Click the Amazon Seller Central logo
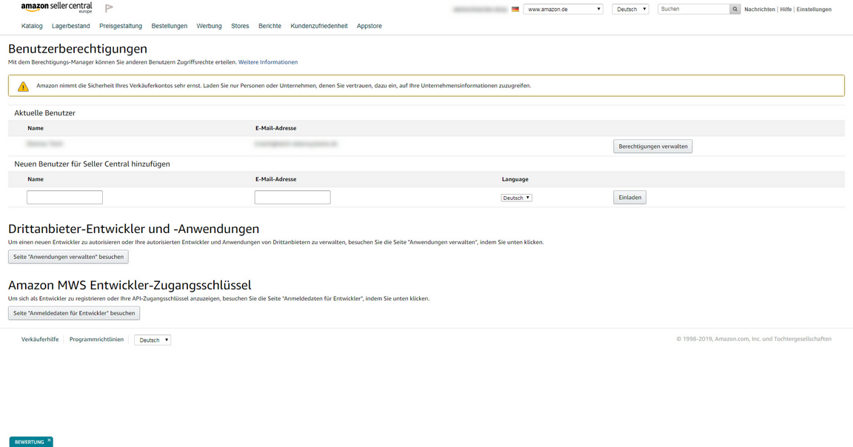 56,7
